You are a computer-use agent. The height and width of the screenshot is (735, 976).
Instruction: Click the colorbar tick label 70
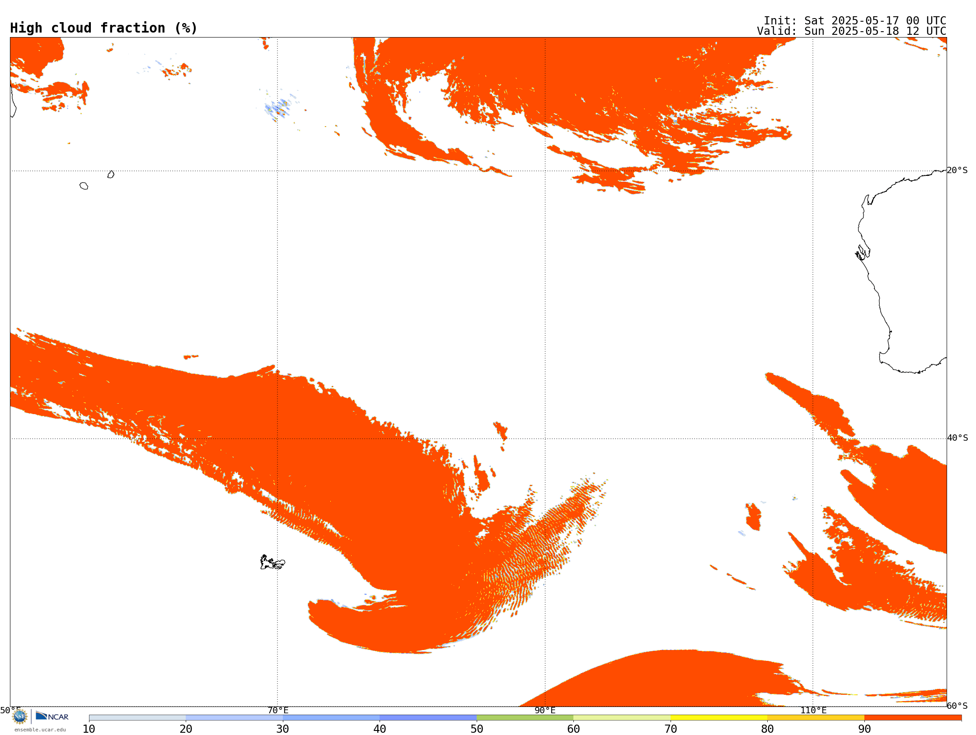coord(671,729)
